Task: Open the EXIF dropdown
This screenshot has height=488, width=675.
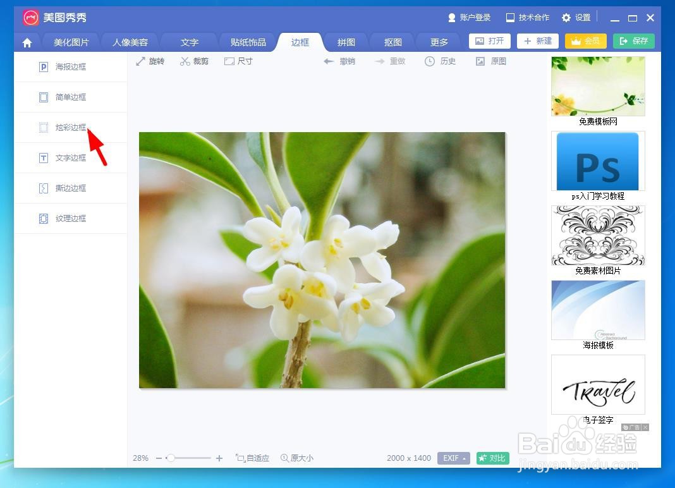Action: [454, 458]
